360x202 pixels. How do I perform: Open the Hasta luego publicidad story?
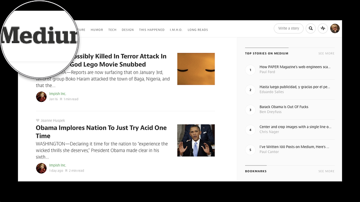point(295,87)
